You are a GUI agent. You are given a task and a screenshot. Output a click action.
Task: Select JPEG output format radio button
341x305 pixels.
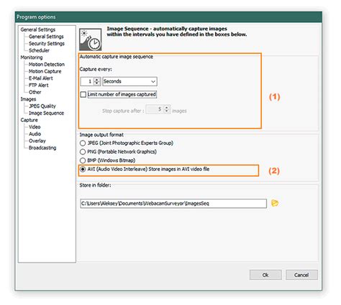[83, 143]
